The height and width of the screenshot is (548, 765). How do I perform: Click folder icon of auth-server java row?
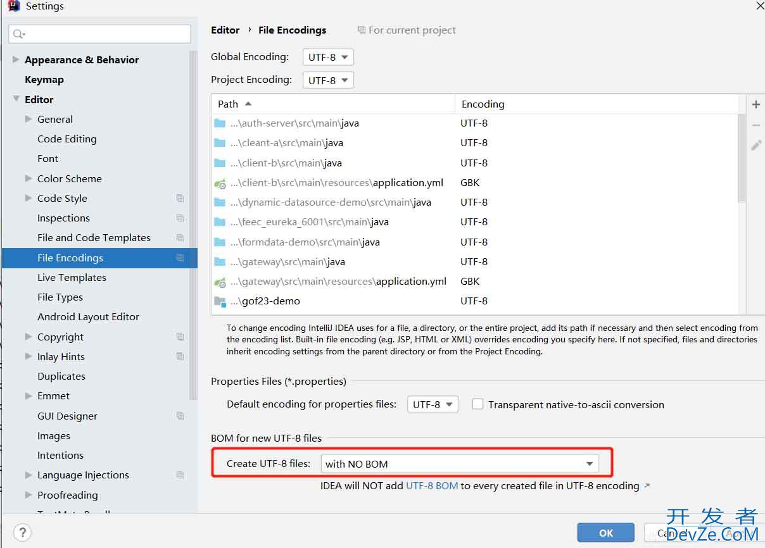[220, 123]
